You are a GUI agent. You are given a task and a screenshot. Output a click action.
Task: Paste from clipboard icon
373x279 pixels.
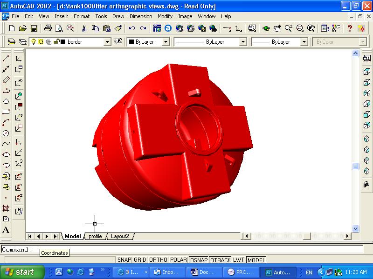pyautogui.click(x=107, y=28)
